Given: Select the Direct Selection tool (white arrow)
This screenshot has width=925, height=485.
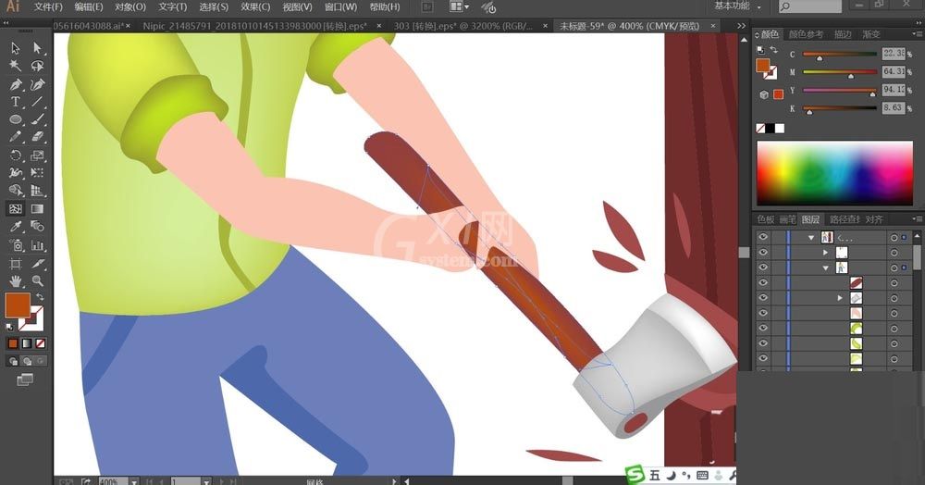Looking at the screenshot, I should [x=37, y=48].
